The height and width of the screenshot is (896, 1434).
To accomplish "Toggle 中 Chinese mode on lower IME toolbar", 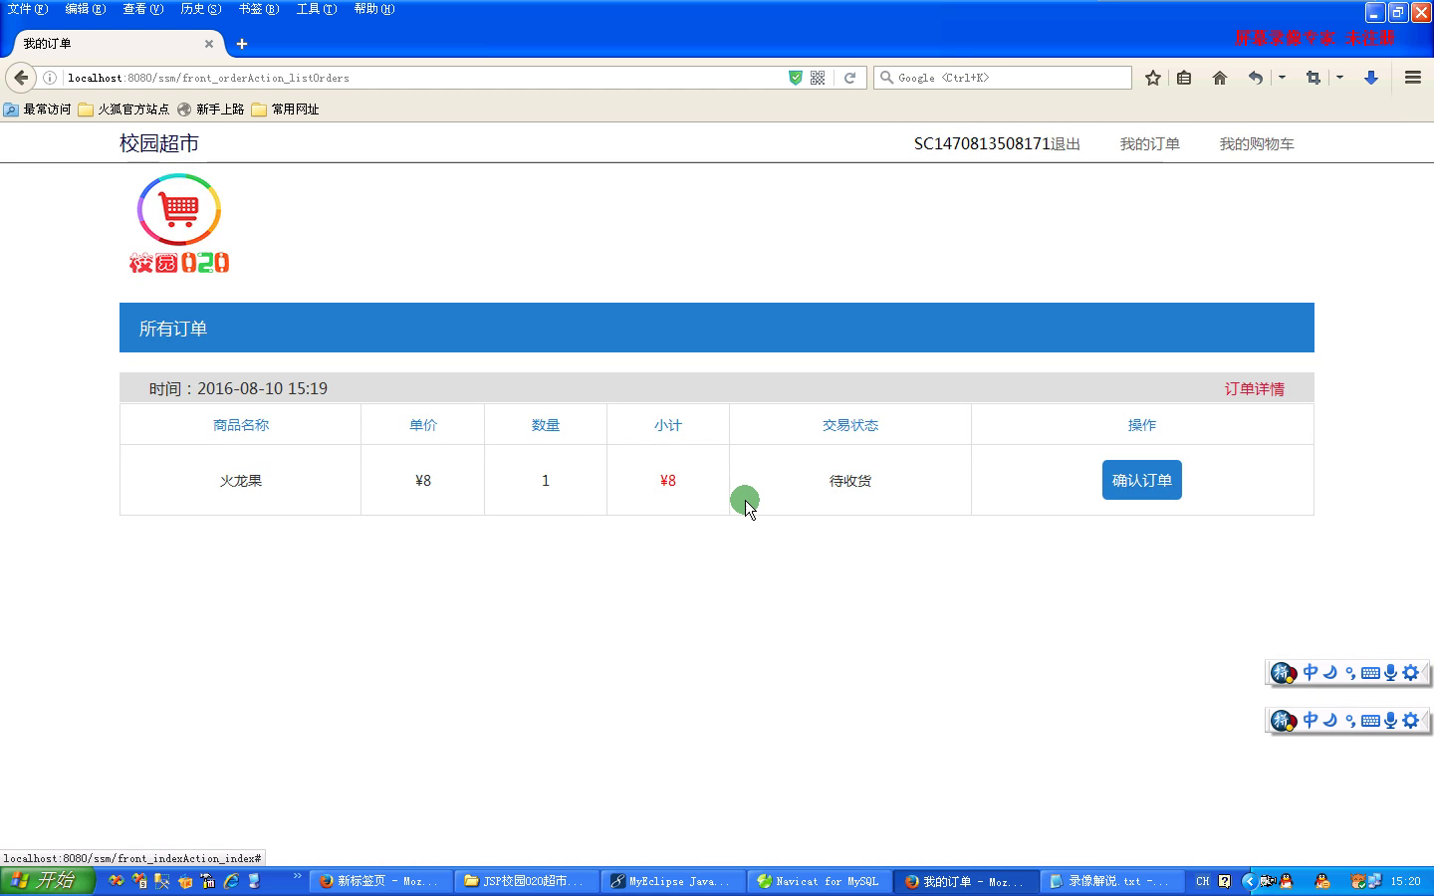I will (x=1311, y=720).
